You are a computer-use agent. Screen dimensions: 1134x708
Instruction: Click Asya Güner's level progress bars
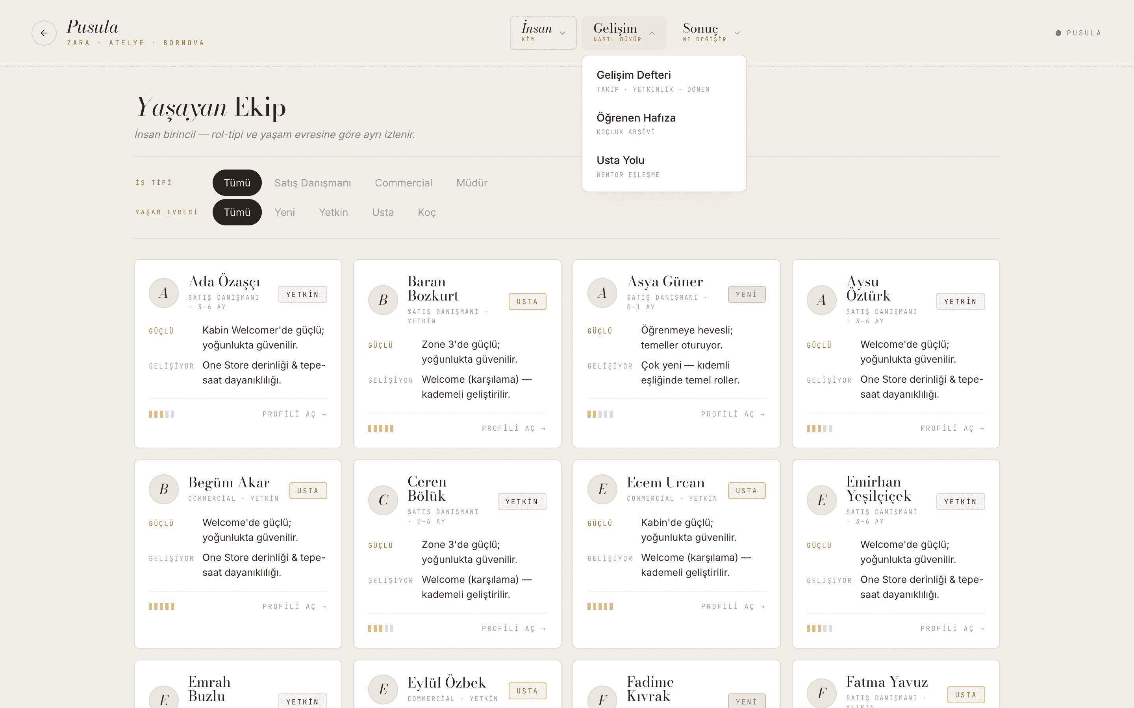coord(600,415)
